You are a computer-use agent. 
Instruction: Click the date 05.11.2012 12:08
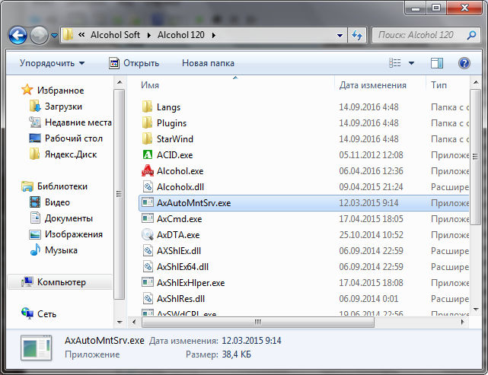pos(371,155)
